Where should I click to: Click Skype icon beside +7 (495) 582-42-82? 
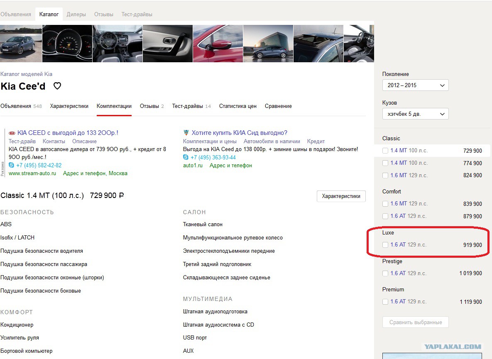(x=12, y=165)
